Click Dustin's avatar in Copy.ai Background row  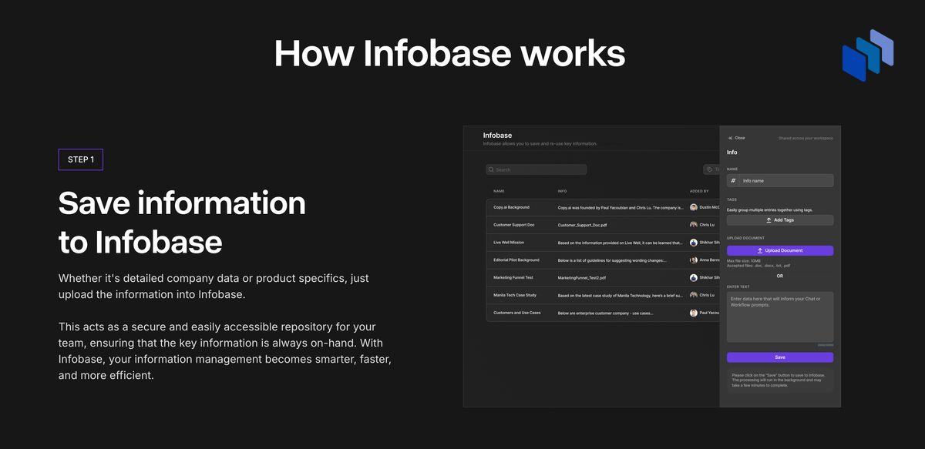694,207
